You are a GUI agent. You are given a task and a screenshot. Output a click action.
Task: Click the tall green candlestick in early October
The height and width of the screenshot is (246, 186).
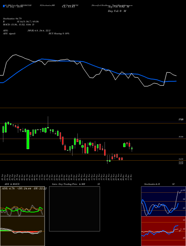coord(28,139)
